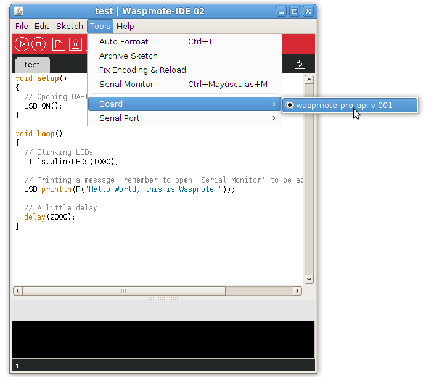Click the vertical scrollbar down arrow
426x377 pixels.
pos(309,279)
